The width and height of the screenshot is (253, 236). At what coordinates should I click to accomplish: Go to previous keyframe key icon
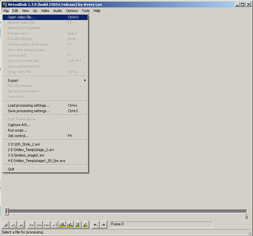[62, 225]
